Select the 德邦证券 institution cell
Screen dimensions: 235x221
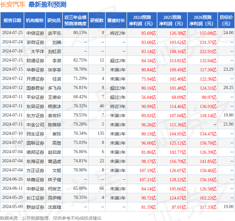click(35, 152)
